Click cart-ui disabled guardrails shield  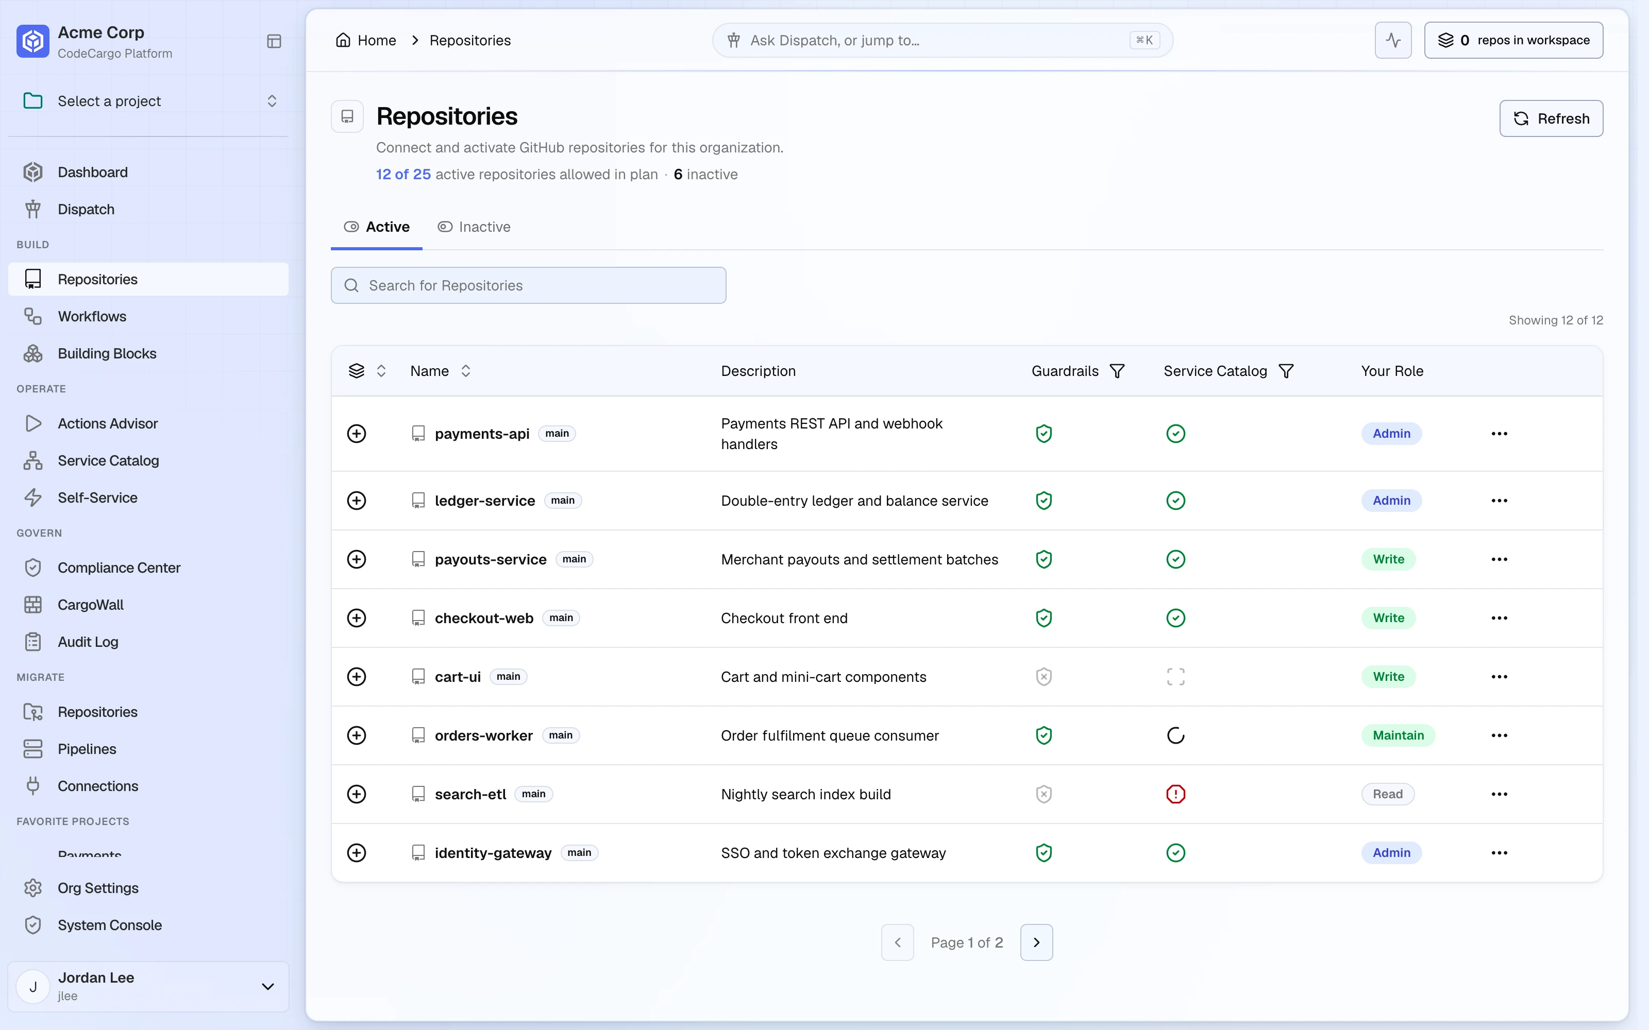[1044, 676]
